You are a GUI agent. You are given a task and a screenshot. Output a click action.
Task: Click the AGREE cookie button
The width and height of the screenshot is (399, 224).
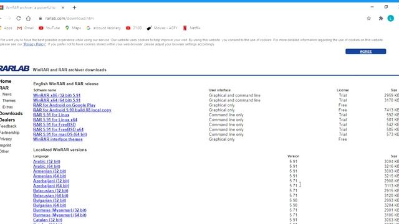point(366,52)
